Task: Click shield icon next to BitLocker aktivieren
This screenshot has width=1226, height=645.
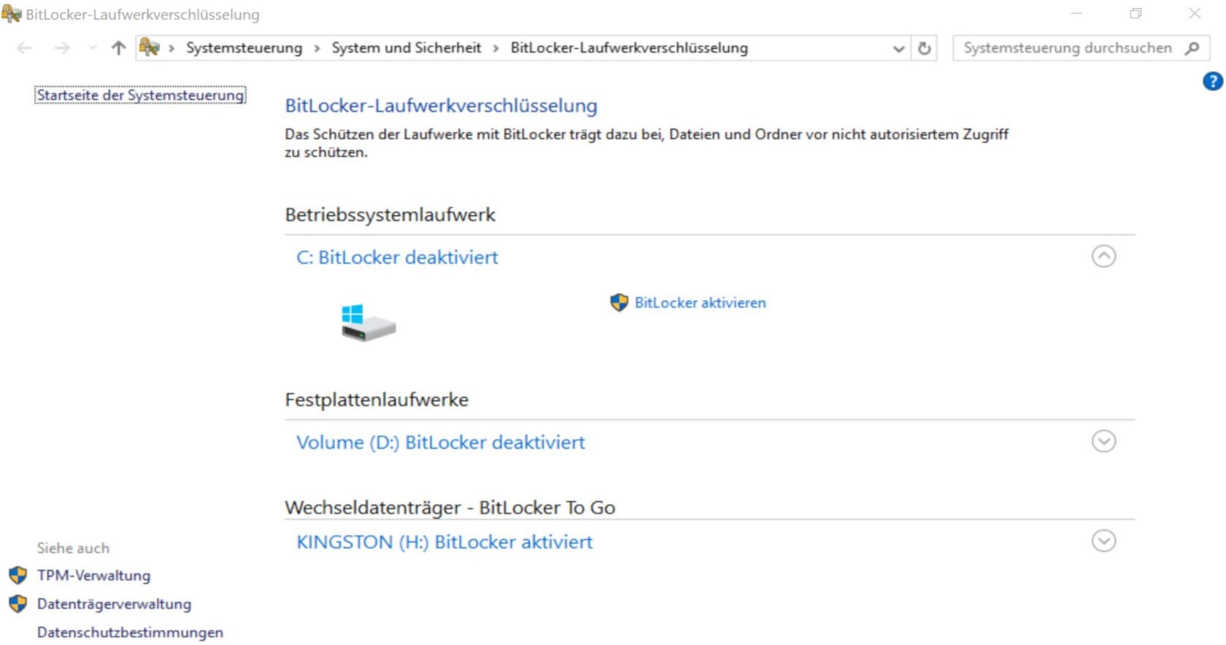Action: pyautogui.click(x=619, y=303)
